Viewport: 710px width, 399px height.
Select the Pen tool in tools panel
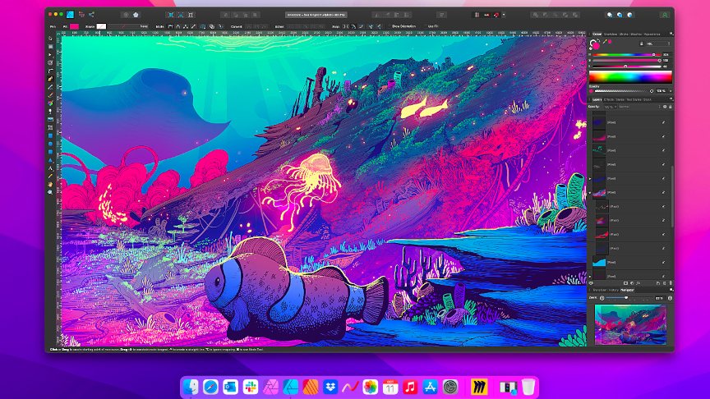[x=50, y=79]
